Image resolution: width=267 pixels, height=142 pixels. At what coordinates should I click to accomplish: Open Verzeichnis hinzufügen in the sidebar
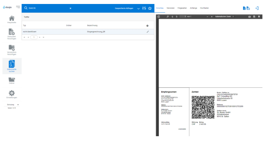(12, 47)
